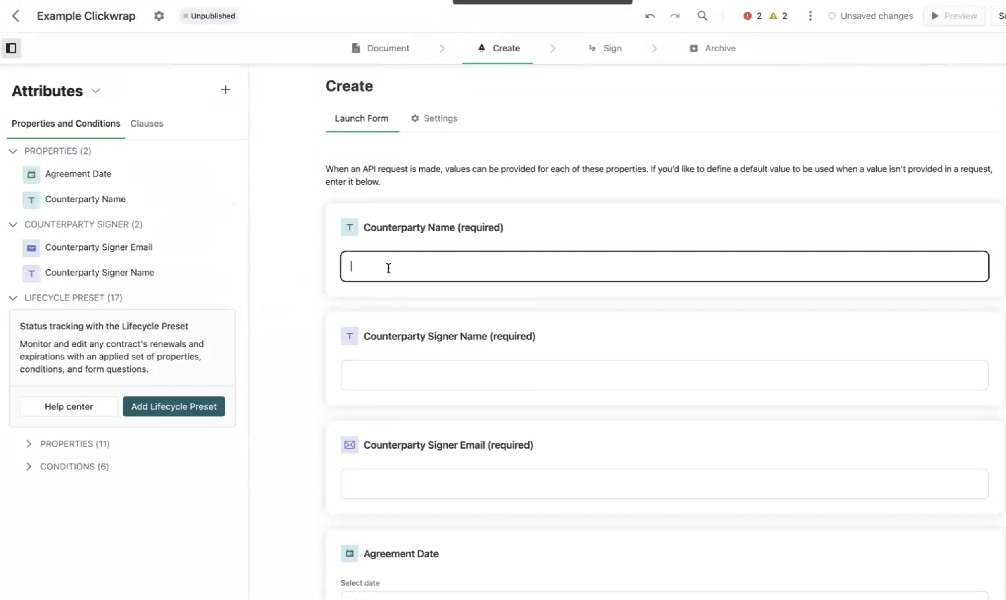
Task: Expand the CONDITIONS (6) group
Action: tap(28, 467)
